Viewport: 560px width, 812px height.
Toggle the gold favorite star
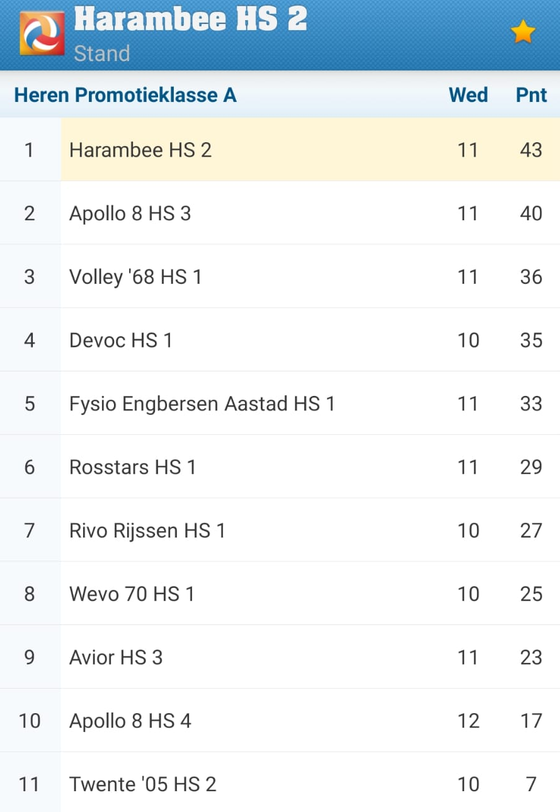coord(523,31)
